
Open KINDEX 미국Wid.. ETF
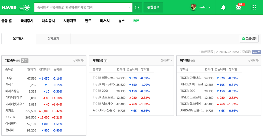click(192, 84)
